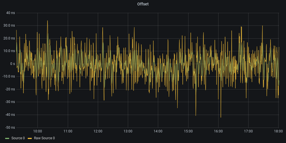The image size is (286, 143).
Task: Click the 16:00 time axis label
Action: click(218, 131)
